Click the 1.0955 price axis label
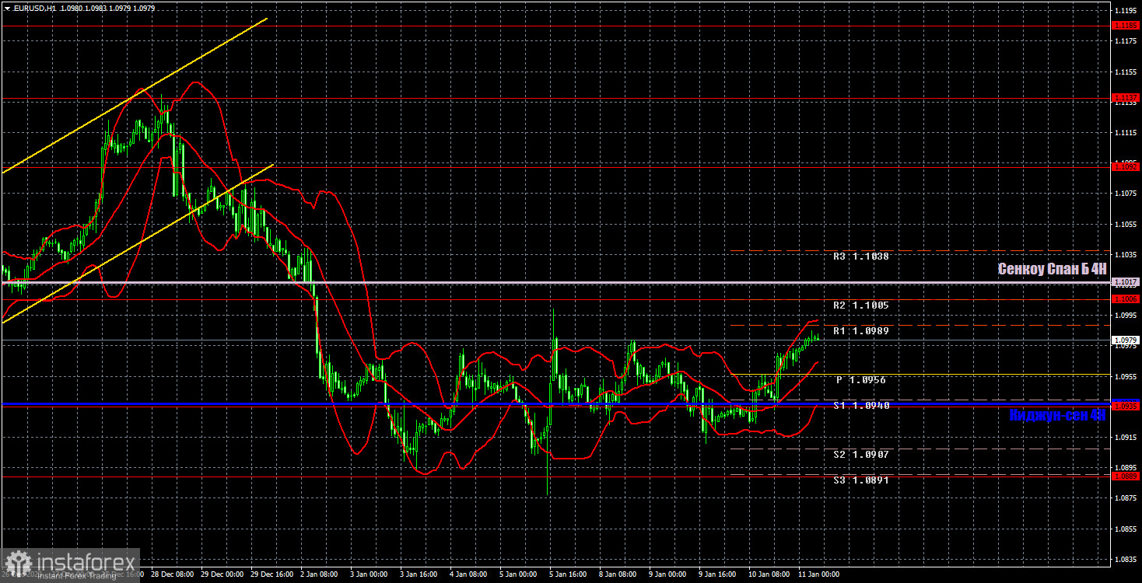1142x583 pixels. (1126, 376)
